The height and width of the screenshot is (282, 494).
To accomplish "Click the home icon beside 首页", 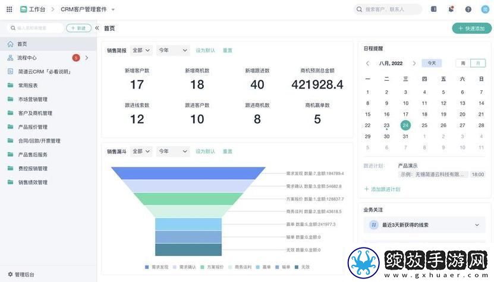I will click(10, 44).
